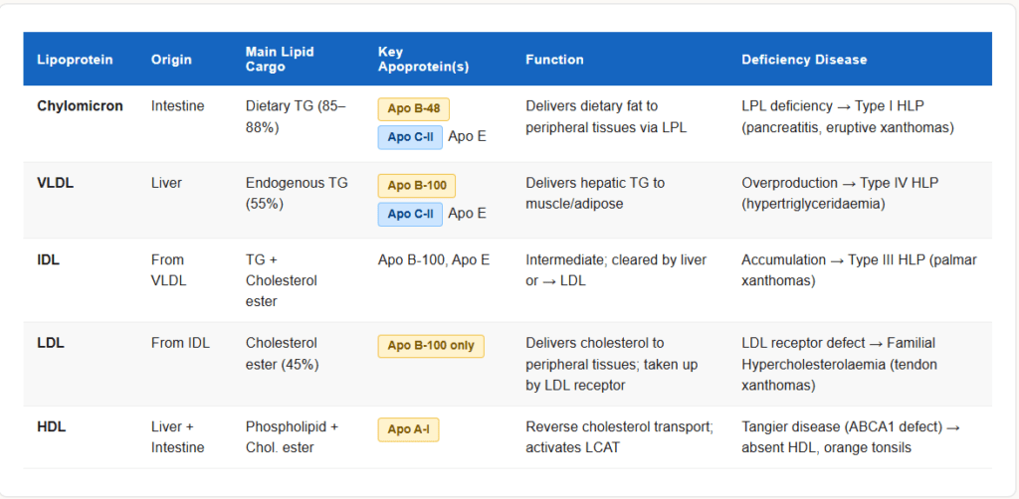Click the Apo B-100 only badge
The height and width of the screenshot is (499, 1019).
pyautogui.click(x=430, y=346)
